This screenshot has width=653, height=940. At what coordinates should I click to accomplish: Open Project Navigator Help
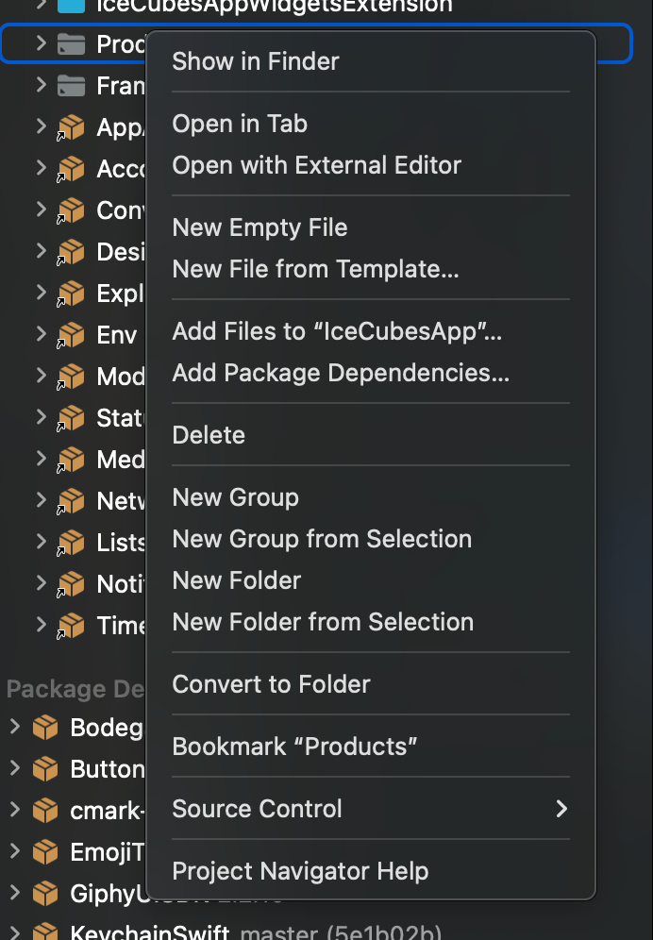tap(300, 871)
